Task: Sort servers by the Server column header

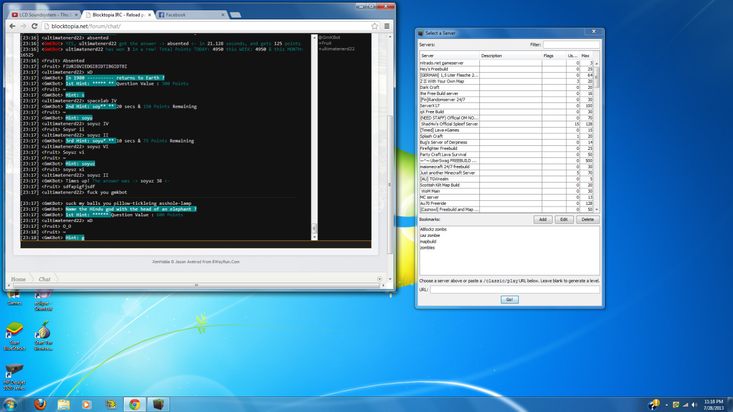Action: (x=450, y=56)
